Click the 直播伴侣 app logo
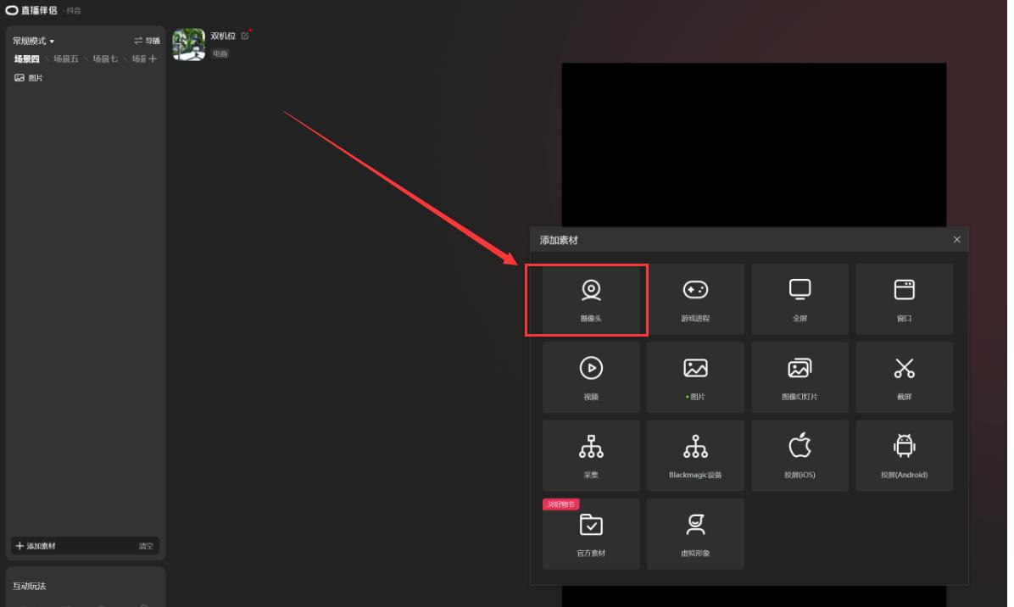This screenshot has width=1014, height=607. (x=31, y=10)
